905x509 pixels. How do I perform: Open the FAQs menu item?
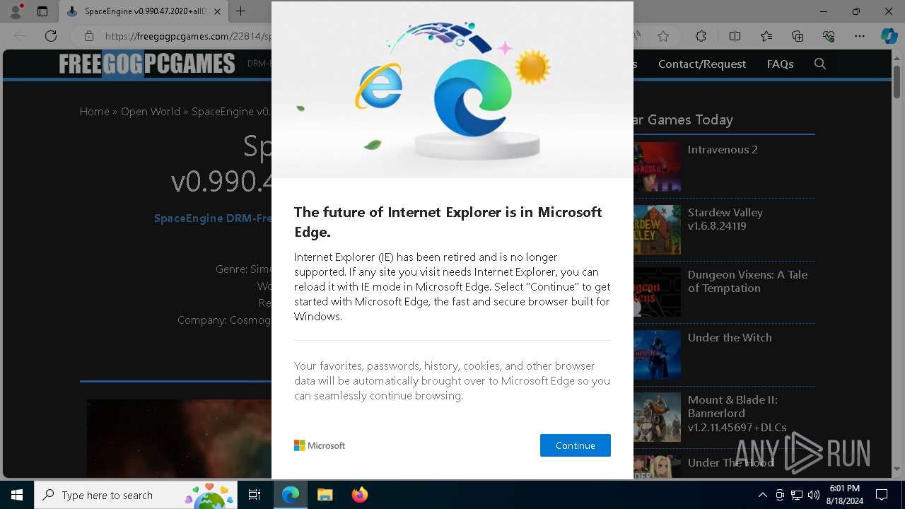780,64
